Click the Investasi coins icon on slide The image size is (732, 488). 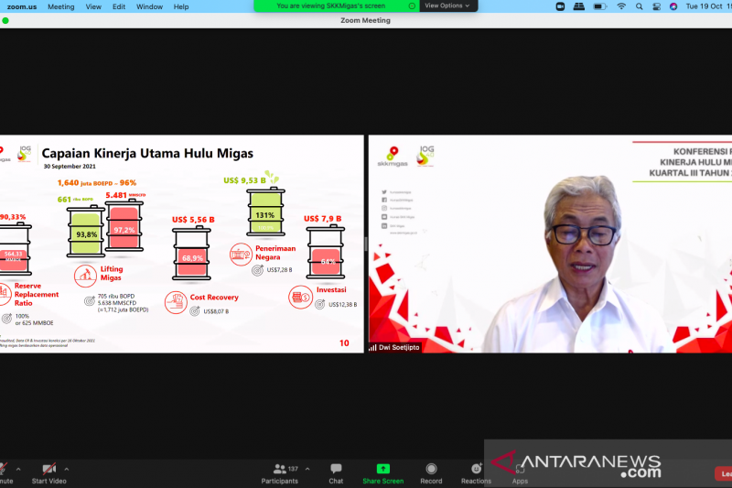(300, 297)
